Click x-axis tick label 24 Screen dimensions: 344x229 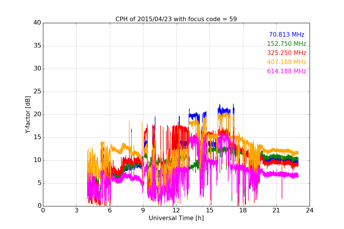click(x=310, y=210)
